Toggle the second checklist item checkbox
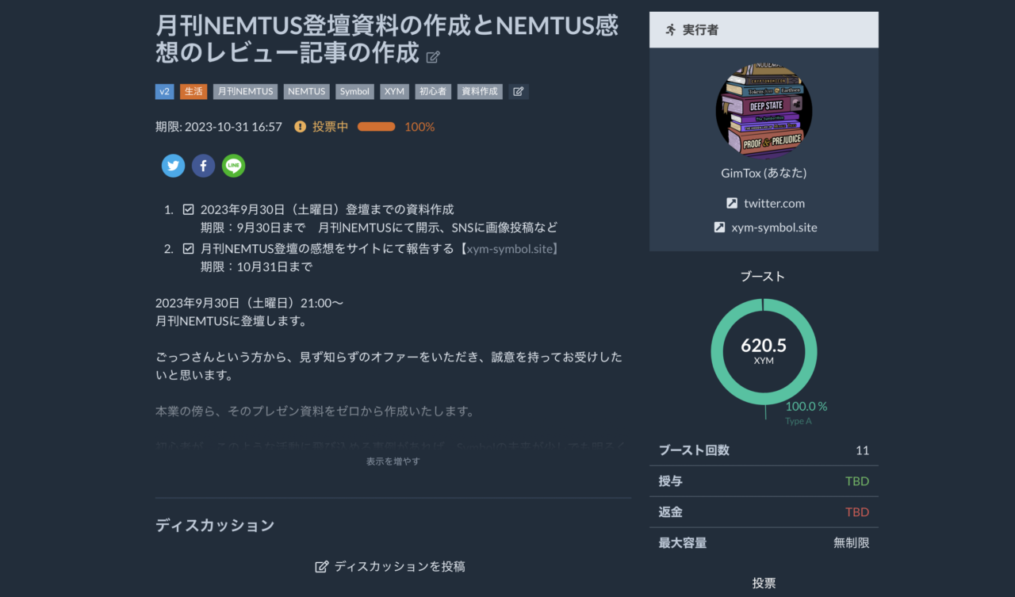The height and width of the screenshot is (597, 1015). [x=189, y=249]
